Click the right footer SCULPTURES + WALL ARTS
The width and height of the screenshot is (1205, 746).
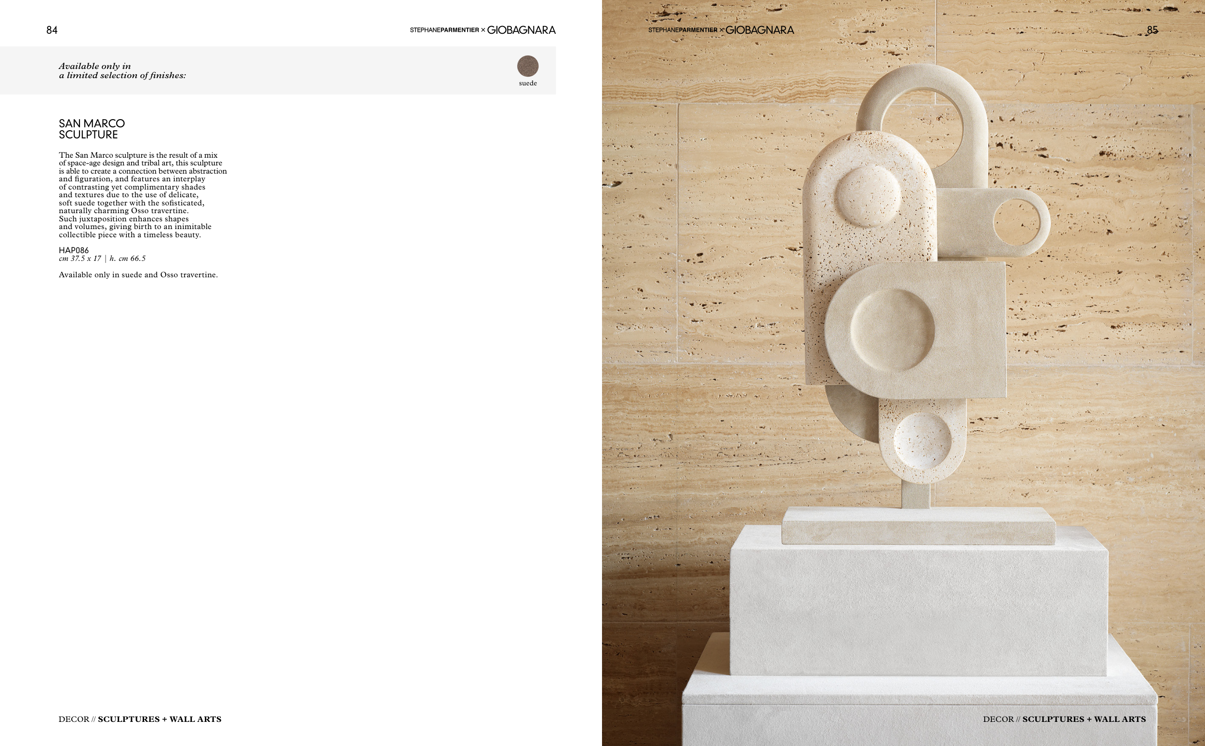tap(1084, 719)
